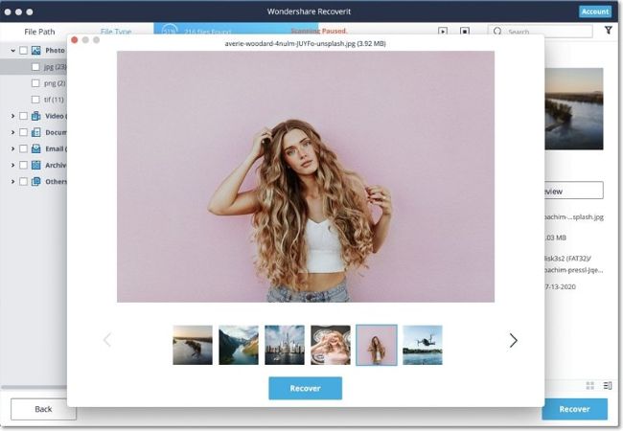
Task: Close the preview dialog with red button
Action: pos(75,39)
